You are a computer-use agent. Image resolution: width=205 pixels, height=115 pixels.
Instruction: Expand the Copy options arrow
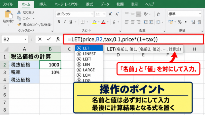[34, 19]
